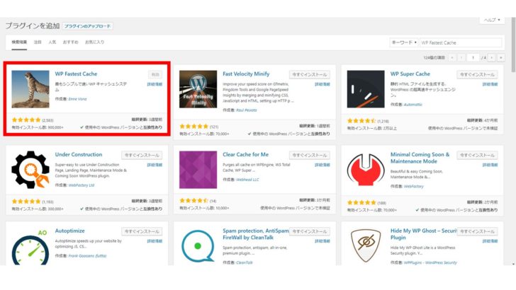The width and height of the screenshot is (516, 290).
Task: Click the current page number field
Action: click(473, 58)
